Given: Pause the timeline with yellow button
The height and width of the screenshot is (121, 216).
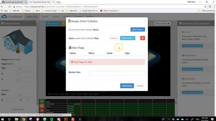Looking at the screenshot, I should coord(42,106).
